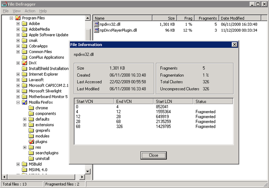Click the defaults folder icon
The width and height of the screenshot is (269, 188).
coord(31,119)
